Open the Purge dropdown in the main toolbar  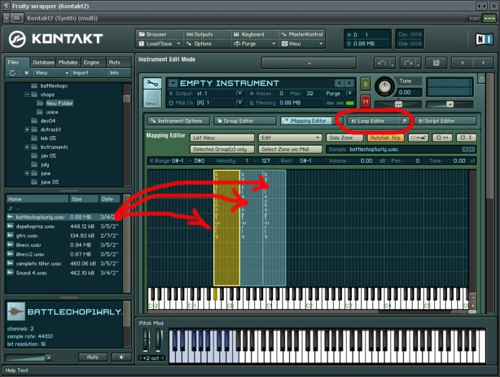(x=254, y=43)
